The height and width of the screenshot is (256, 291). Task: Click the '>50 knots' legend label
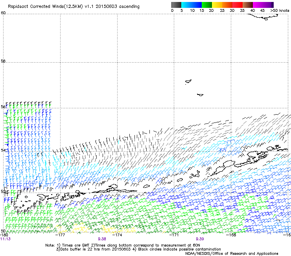click(x=280, y=11)
